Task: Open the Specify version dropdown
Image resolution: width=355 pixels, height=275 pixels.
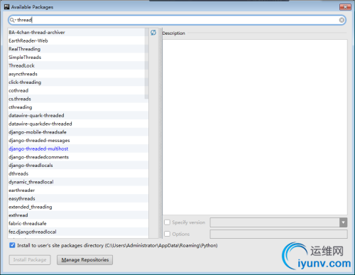Action: 343,222
